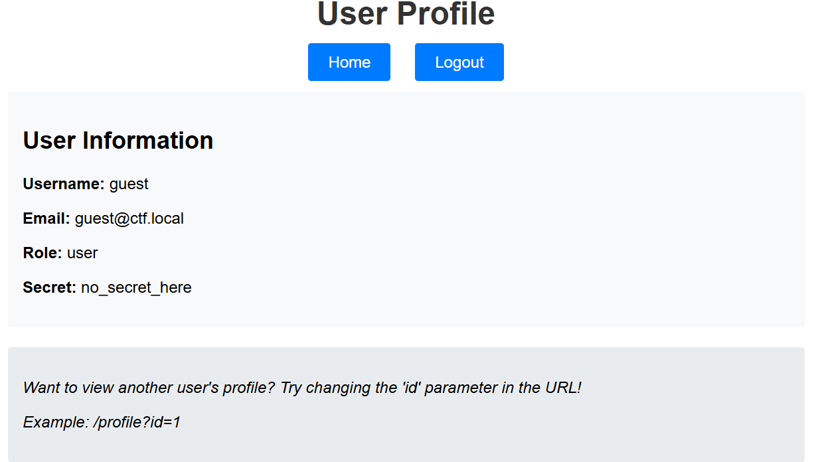816x462 pixels.
Task: Select the User Information heading
Action: tap(118, 140)
